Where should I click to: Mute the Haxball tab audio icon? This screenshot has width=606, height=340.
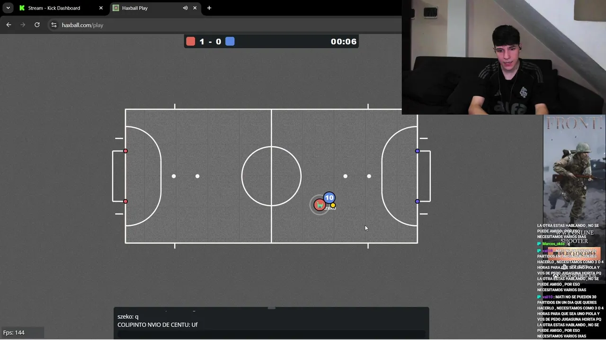pos(185,8)
